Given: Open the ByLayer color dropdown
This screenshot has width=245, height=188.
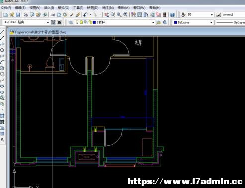Looking at the screenshot, I should (211, 22).
